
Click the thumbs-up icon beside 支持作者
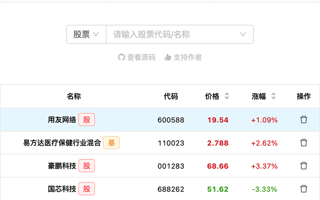click(168, 57)
